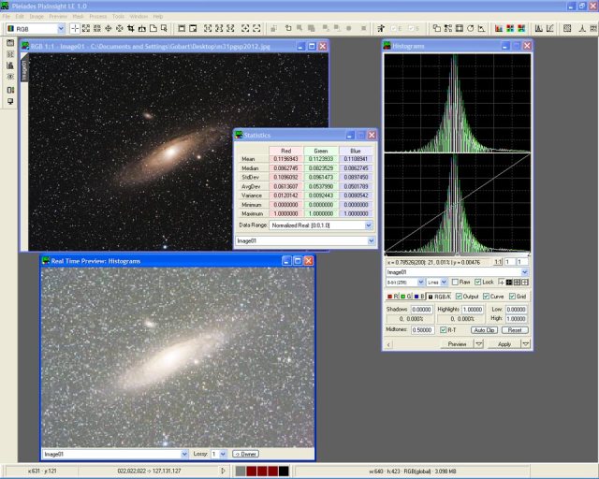
Task: Click the crosshair cursor icon in Histograms
Action: 503,282
